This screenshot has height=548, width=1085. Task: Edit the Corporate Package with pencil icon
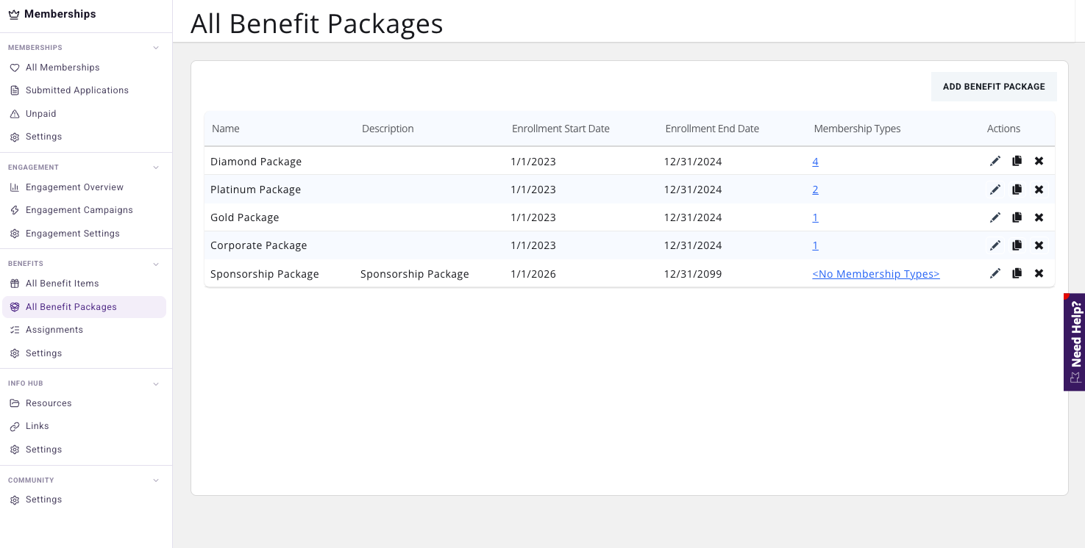pos(995,245)
